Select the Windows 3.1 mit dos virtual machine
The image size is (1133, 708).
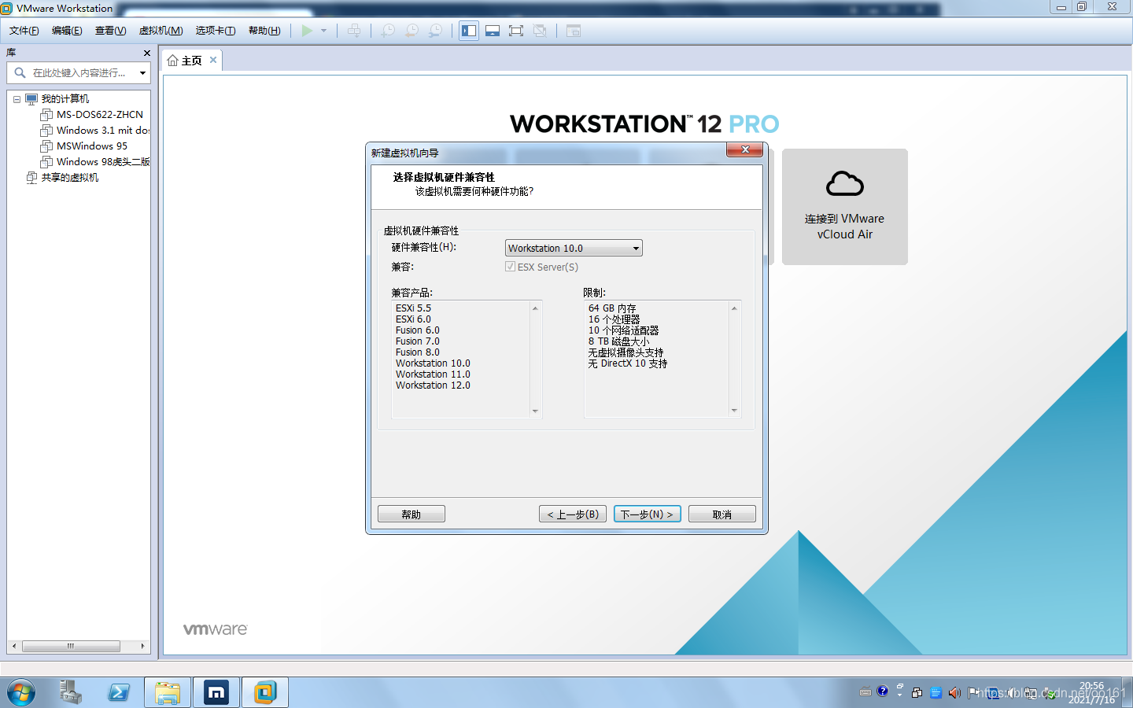point(103,131)
